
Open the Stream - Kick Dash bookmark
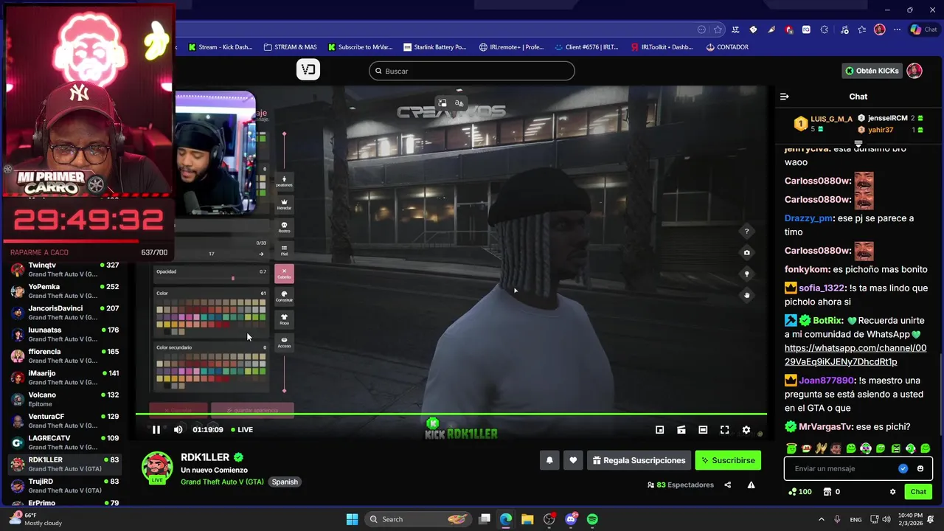[x=221, y=47]
